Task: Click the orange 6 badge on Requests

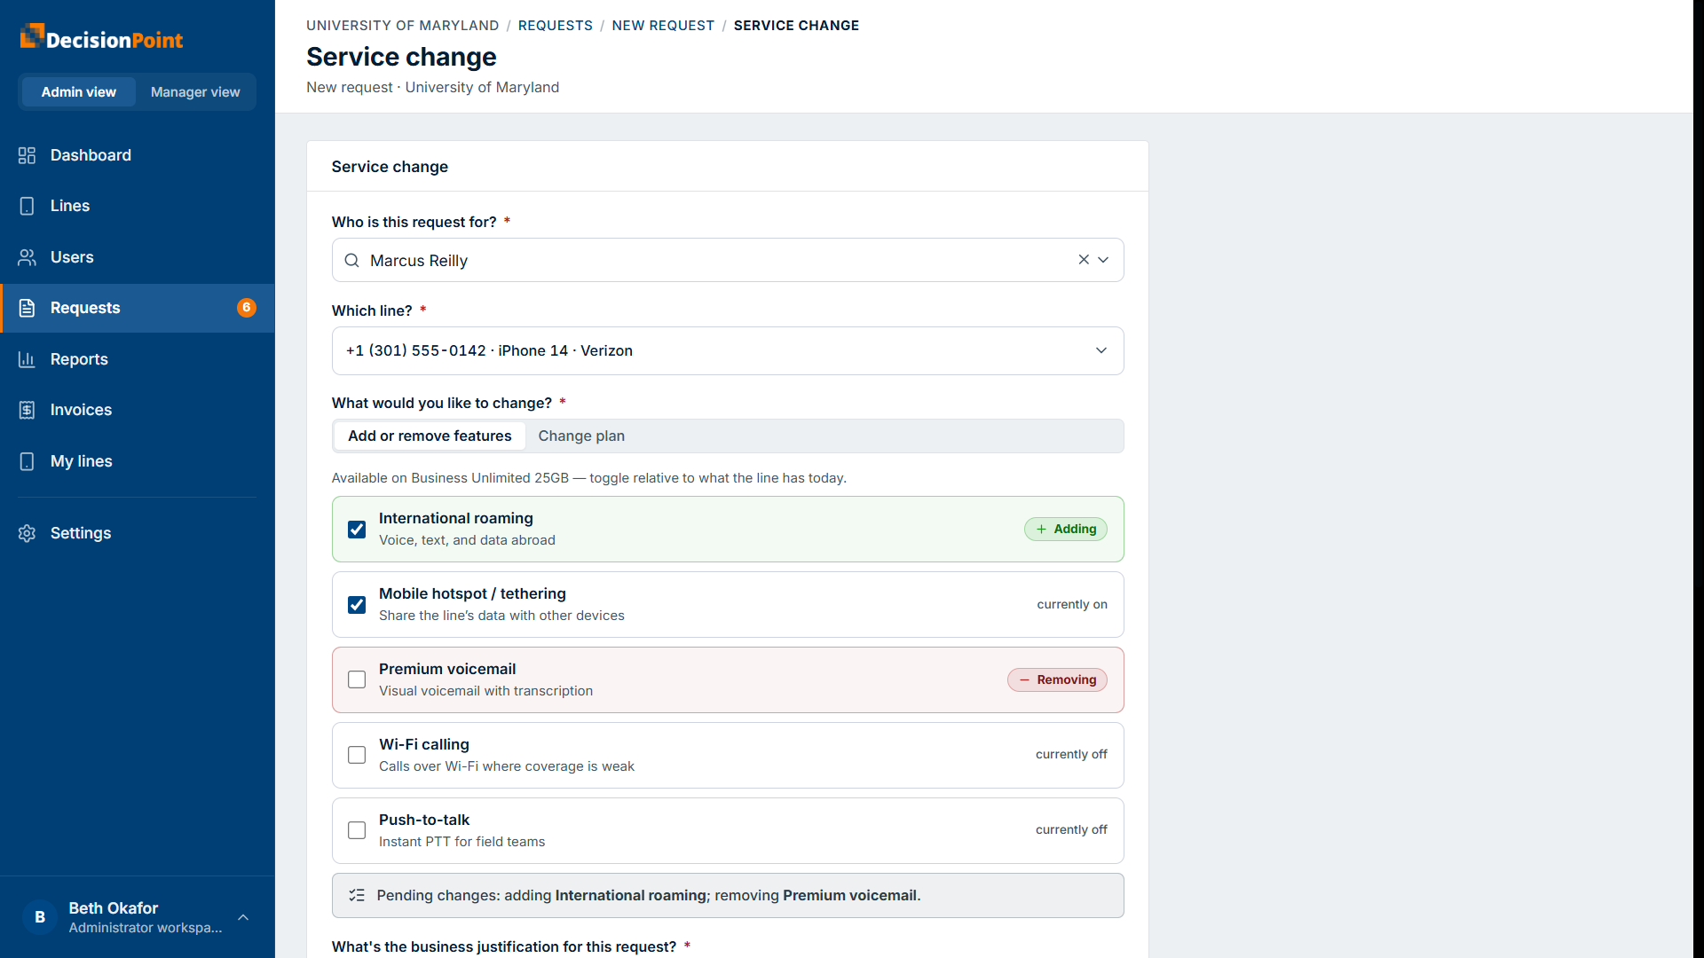Action: coord(247,308)
